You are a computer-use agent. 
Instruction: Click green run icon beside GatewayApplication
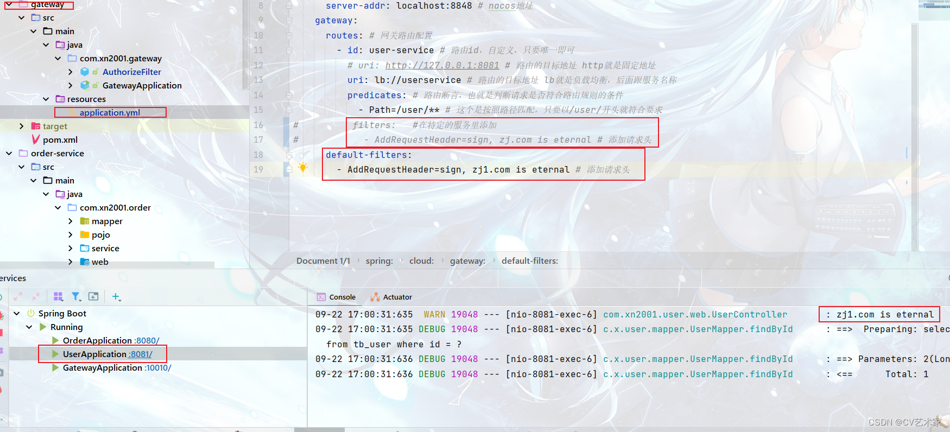coord(55,367)
